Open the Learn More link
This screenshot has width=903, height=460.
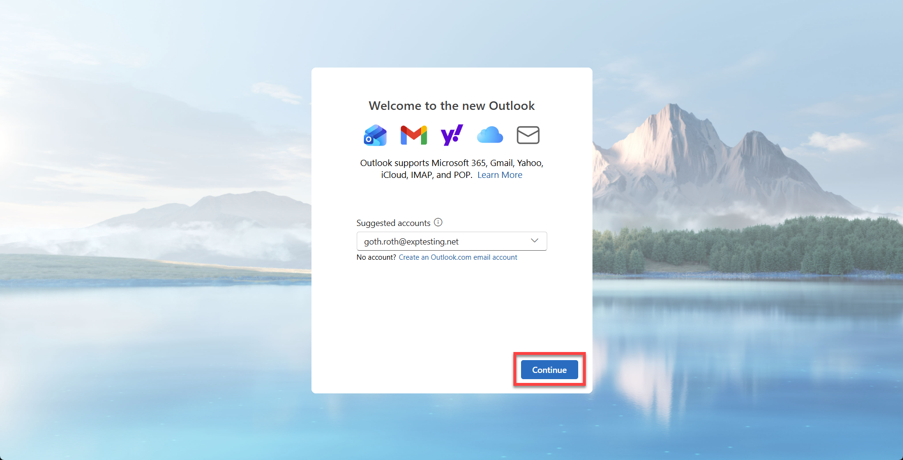(500, 175)
